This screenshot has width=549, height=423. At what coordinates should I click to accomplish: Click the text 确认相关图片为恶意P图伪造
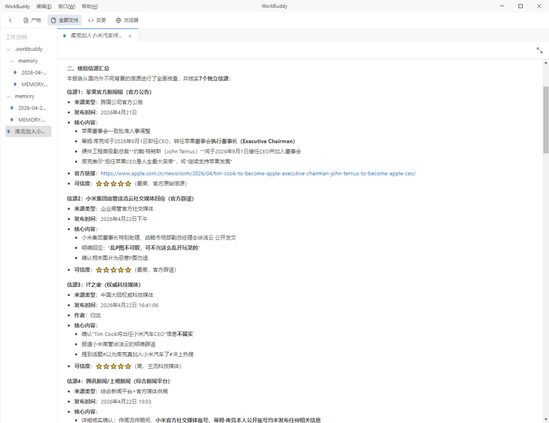click(x=115, y=258)
